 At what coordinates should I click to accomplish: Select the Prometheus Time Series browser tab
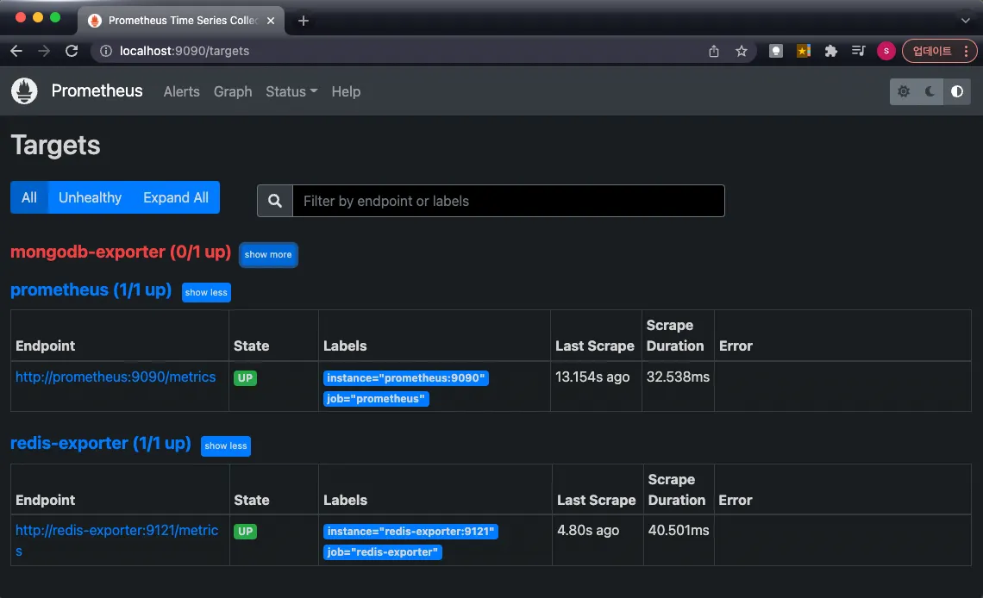click(181, 21)
